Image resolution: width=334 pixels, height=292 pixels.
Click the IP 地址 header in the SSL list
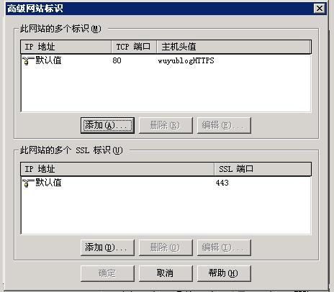tap(117, 169)
